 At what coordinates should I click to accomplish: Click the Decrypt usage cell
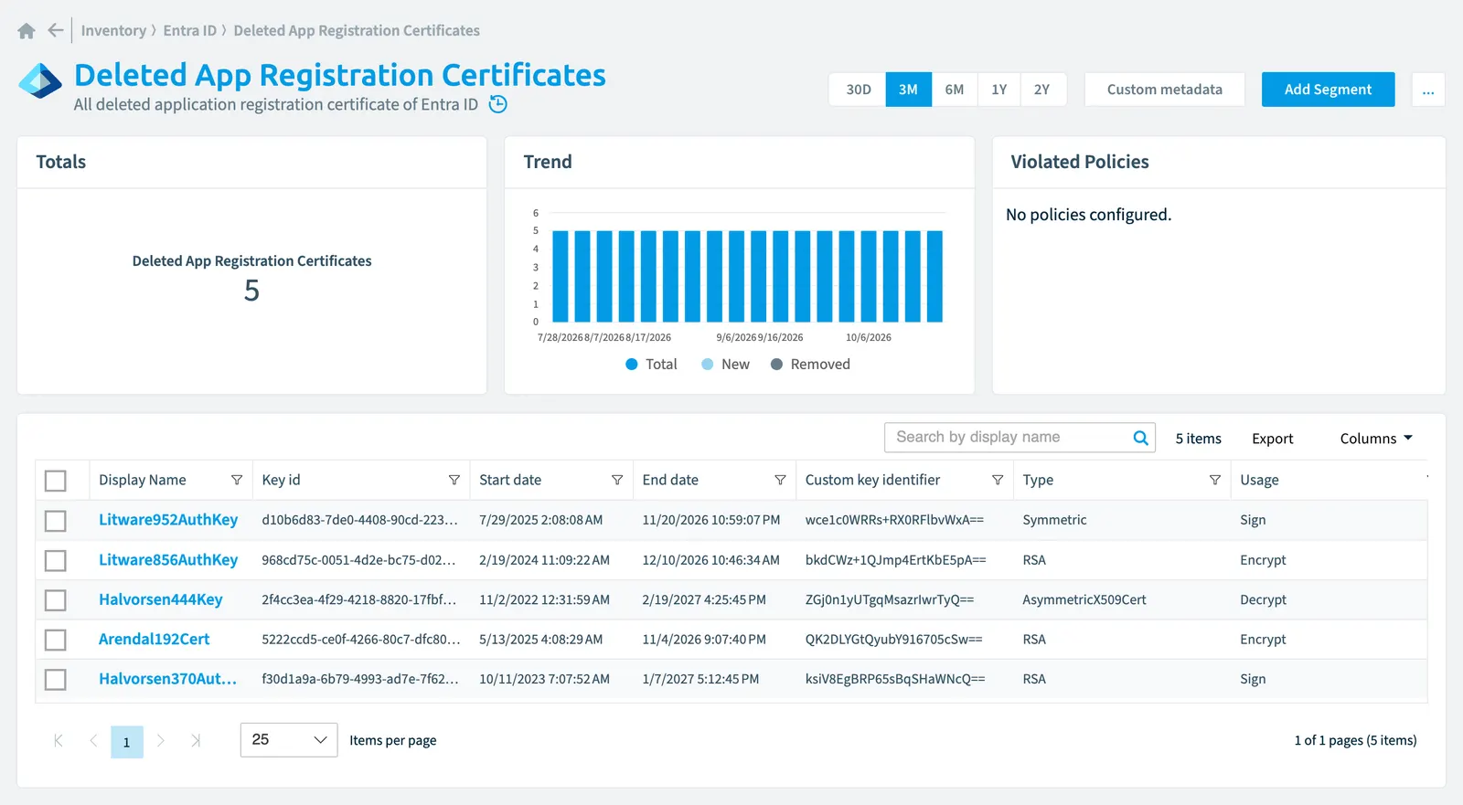(1263, 599)
